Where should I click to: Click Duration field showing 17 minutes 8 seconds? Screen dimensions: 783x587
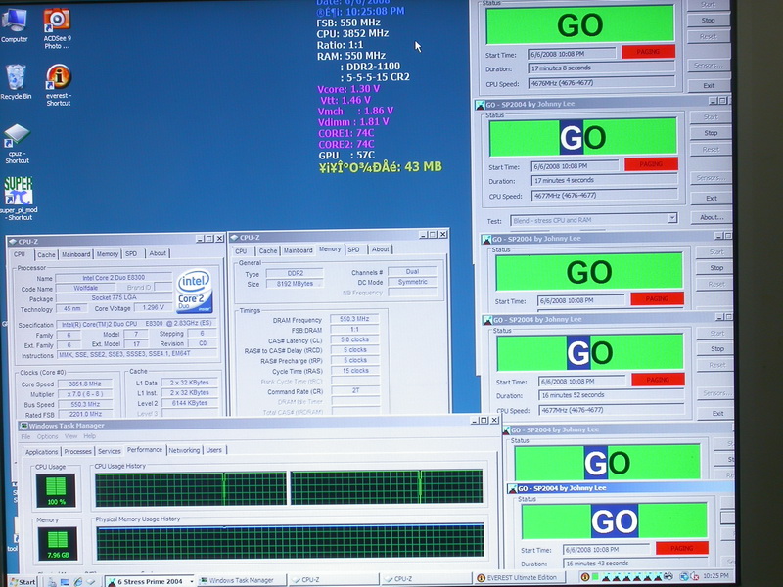click(x=601, y=68)
